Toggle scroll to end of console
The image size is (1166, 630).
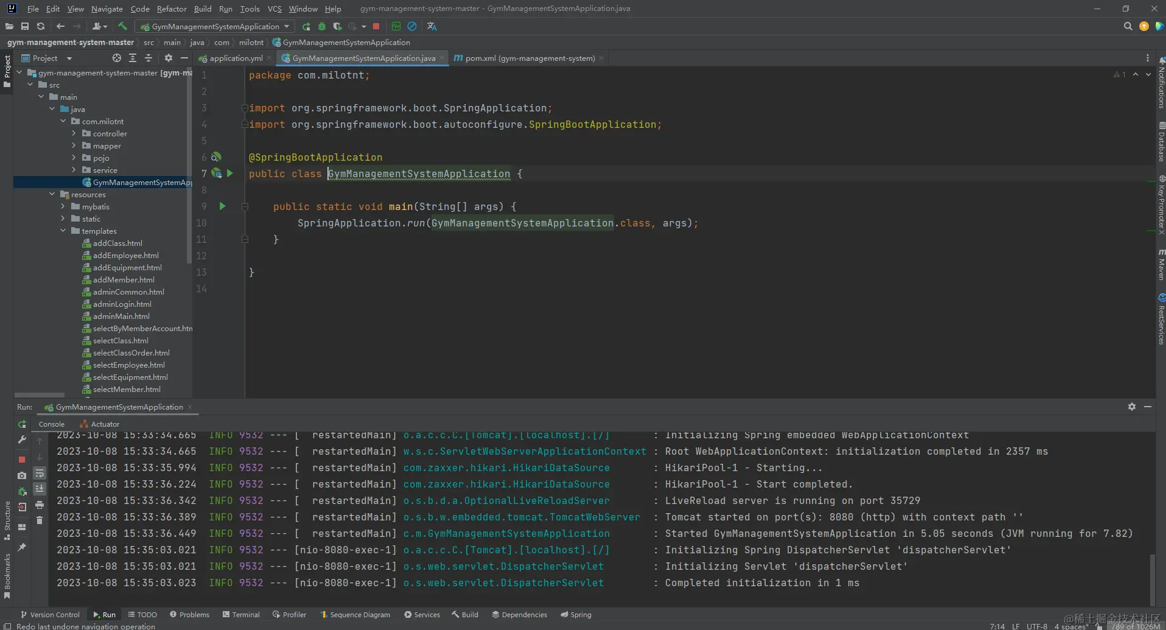40,489
